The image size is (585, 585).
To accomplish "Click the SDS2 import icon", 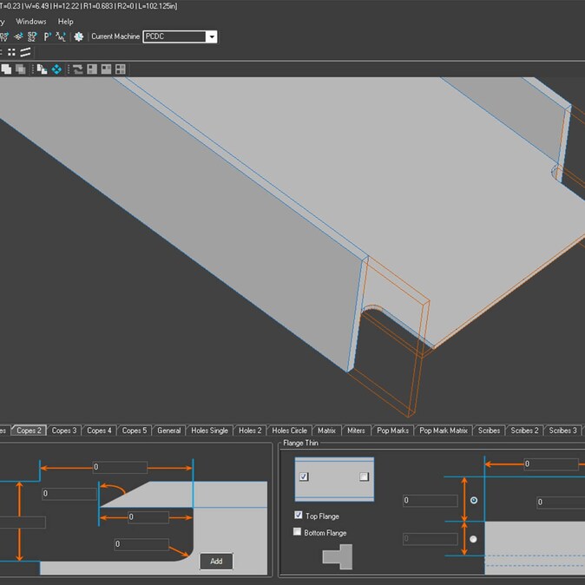I will pos(32,36).
